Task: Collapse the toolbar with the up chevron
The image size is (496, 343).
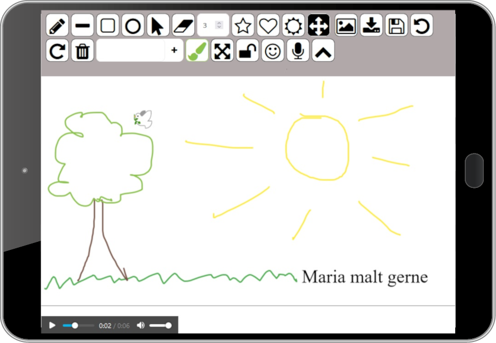Action: pyautogui.click(x=323, y=51)
